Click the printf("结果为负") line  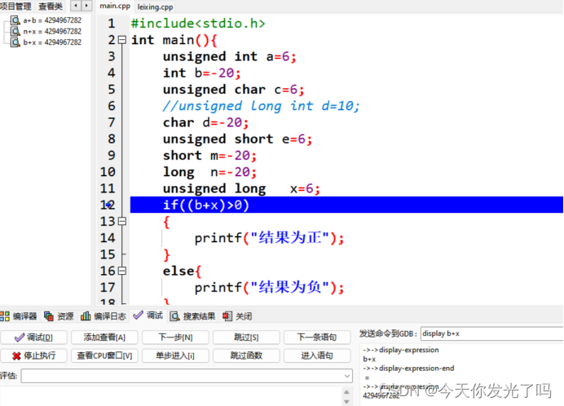269,288
